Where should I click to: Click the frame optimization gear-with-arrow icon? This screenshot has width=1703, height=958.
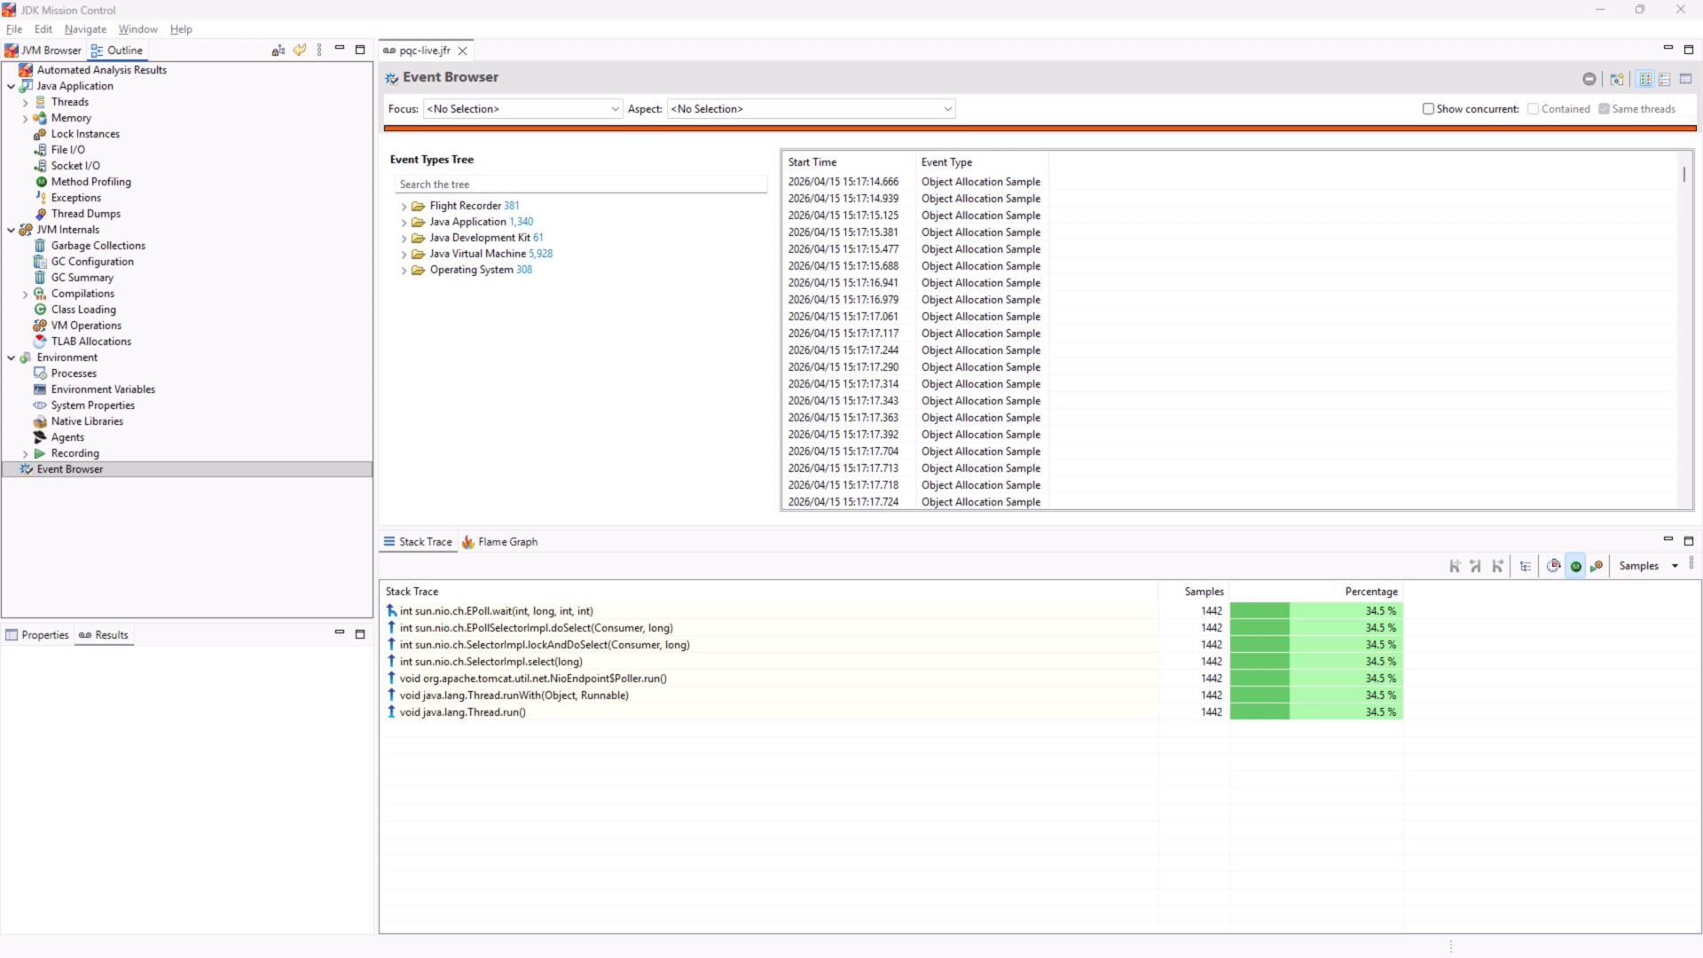click(1597, 566)
